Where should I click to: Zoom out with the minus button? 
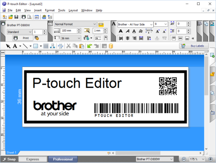[x=184, y=159]
